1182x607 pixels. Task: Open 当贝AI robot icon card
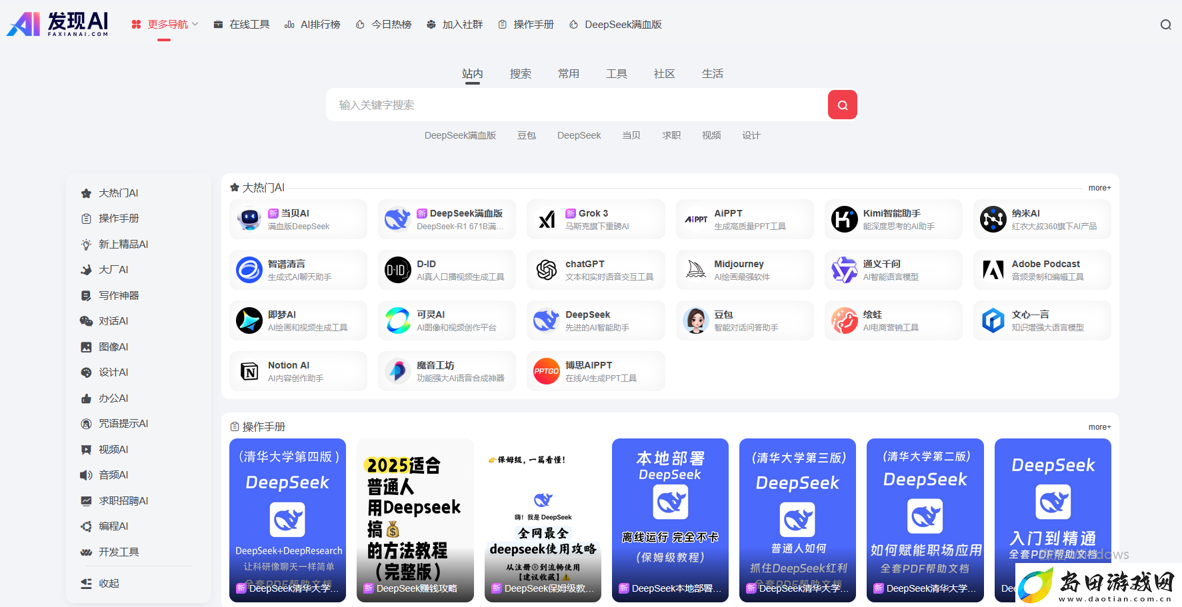point(298,219)
